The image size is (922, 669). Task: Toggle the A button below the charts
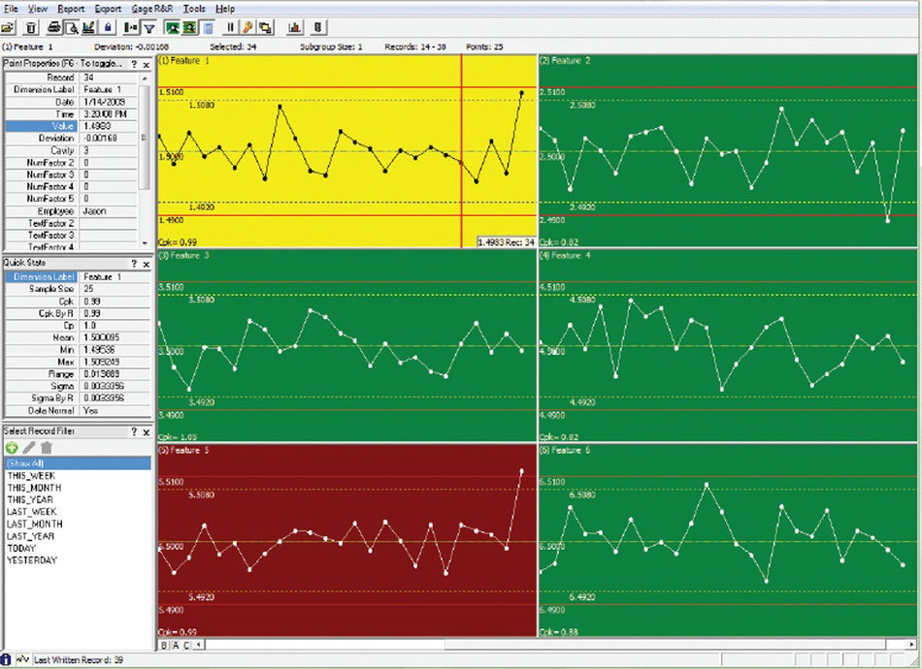coord(175,644)
